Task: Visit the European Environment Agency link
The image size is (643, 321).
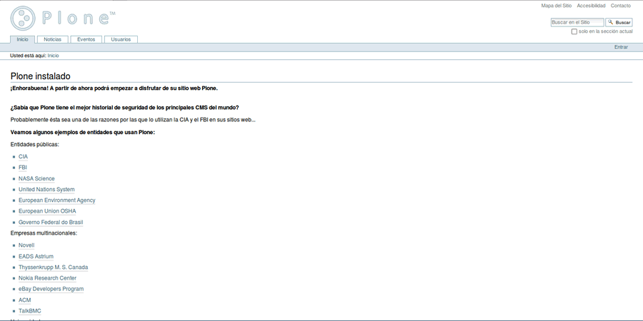Action: 56,200
